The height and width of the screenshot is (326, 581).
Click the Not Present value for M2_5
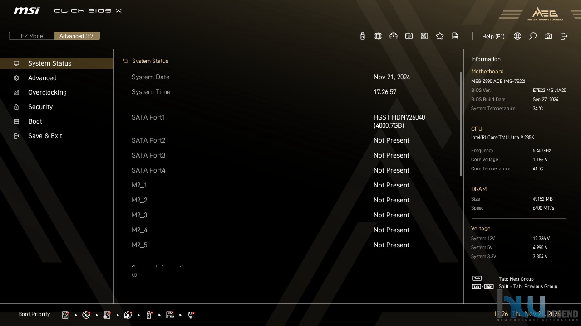[x=391, y=245]
